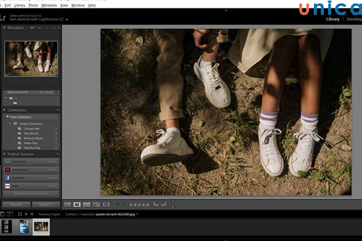
Task: Collapse the Navigator panel
Action: 4,28
